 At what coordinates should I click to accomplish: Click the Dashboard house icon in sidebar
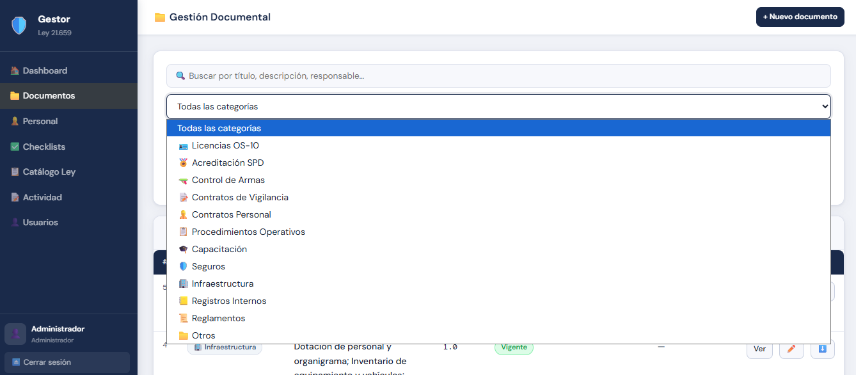(15, 70)
